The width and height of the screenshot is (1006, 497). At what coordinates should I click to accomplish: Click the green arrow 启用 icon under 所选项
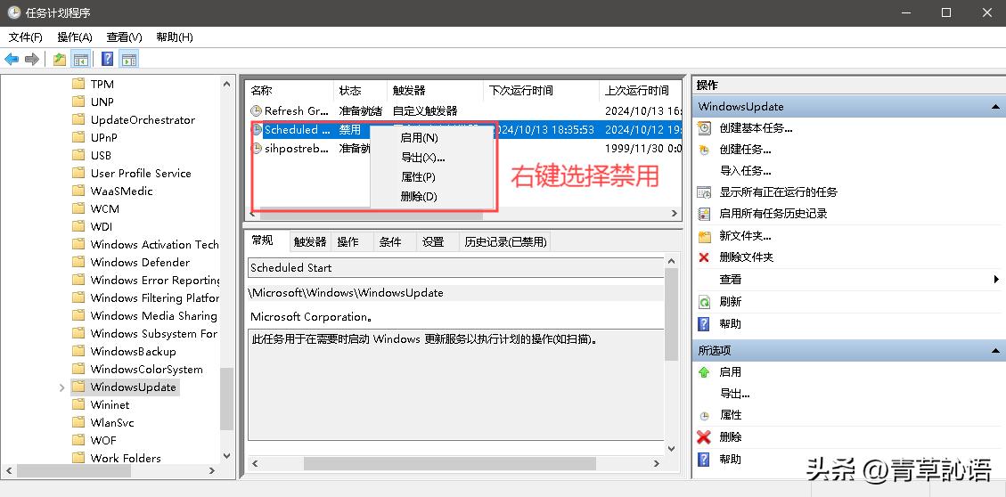click(705, 372)
